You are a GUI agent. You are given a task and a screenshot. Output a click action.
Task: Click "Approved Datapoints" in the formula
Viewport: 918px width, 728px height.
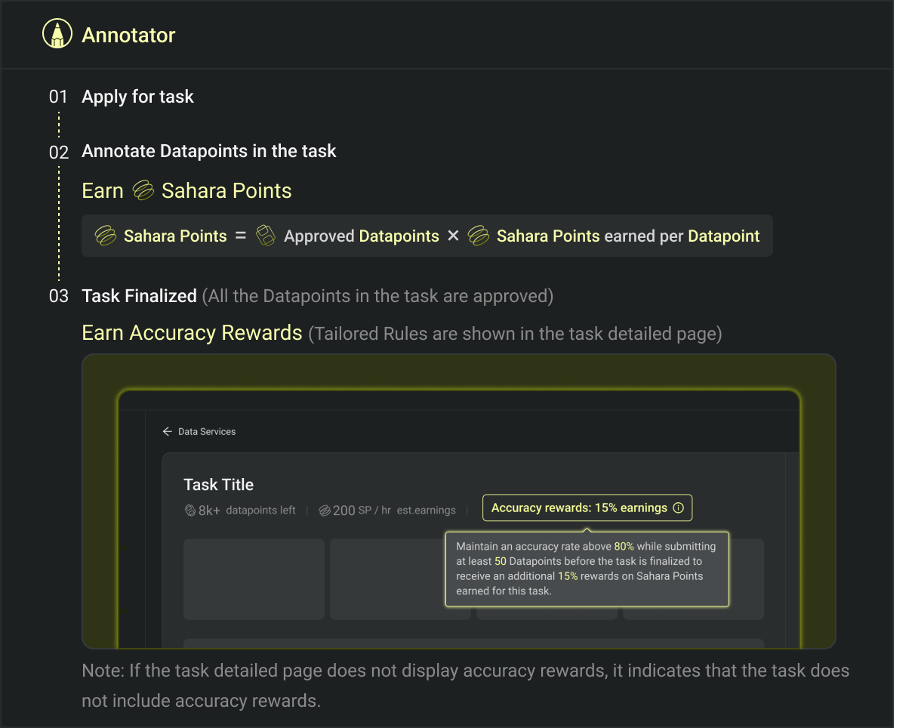(362, 236)
